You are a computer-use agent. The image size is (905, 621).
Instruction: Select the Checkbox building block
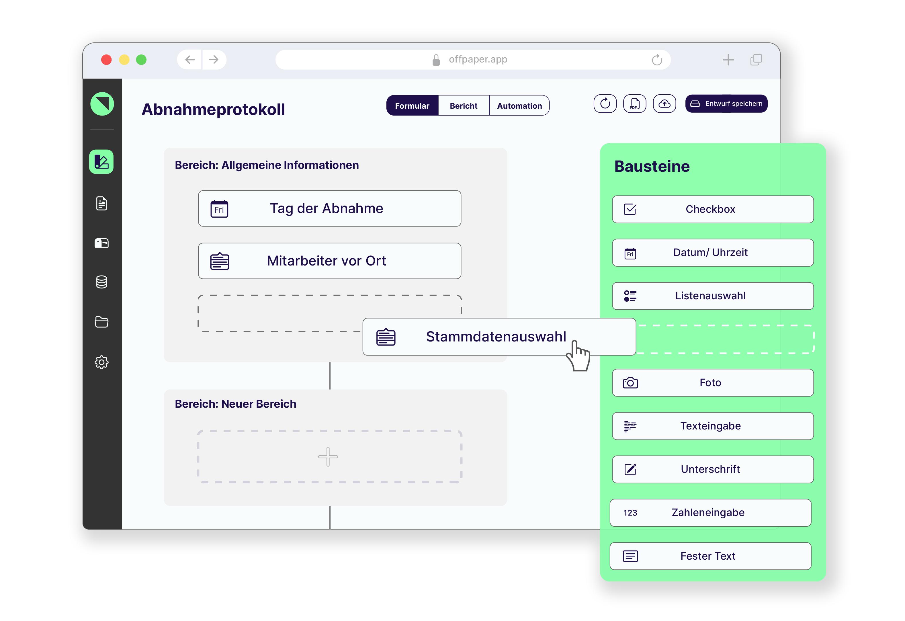712,209
